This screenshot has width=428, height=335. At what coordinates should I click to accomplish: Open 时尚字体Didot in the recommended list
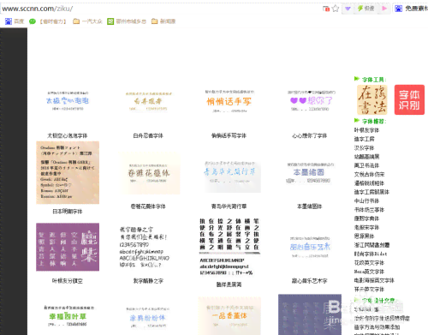click(371, 254)
